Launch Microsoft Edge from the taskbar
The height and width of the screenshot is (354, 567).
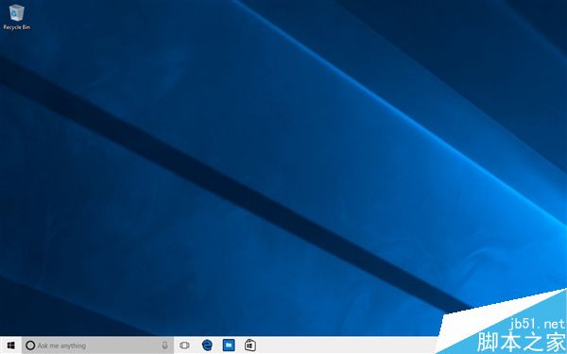[x=207, y=346]
